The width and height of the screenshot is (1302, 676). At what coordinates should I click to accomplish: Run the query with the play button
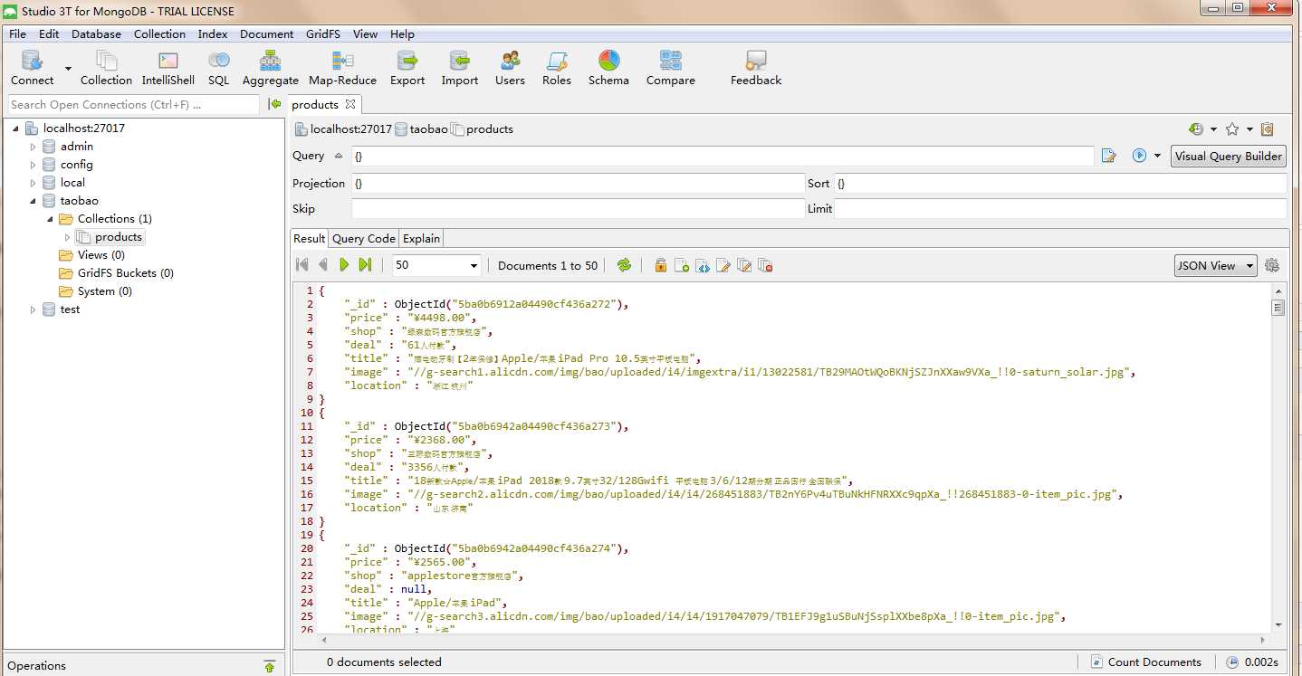point(1139,156)
